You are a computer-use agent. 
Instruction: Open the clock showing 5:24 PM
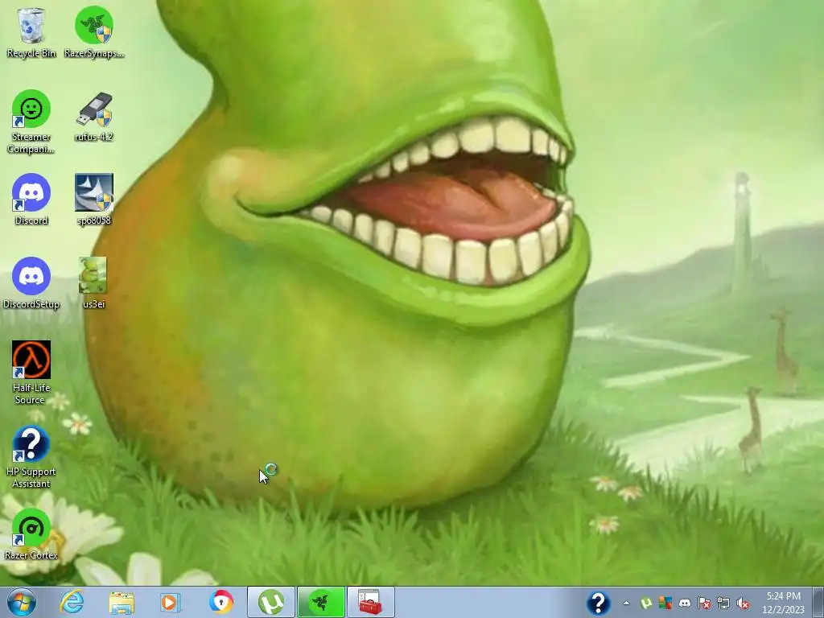tap(783, 603)
